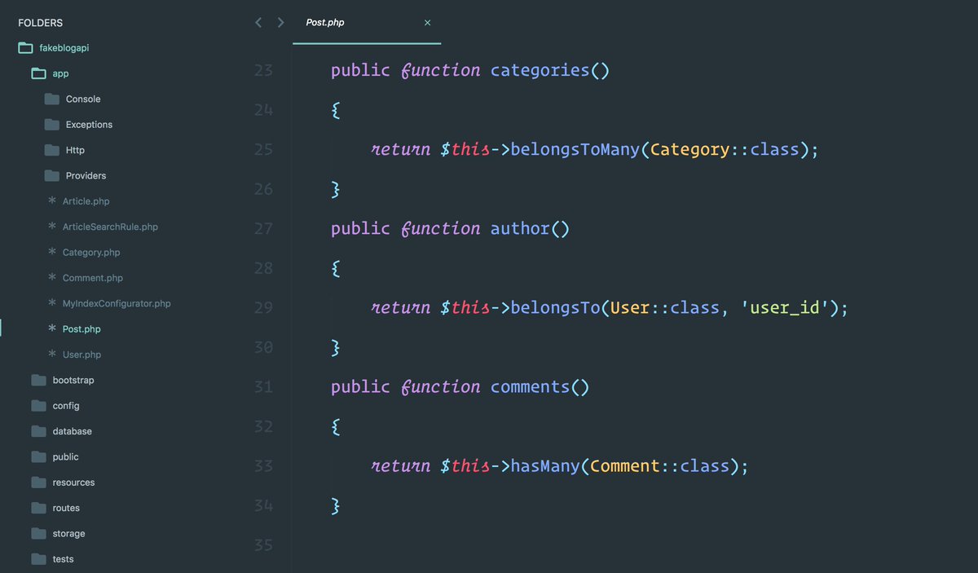Screen dimensions: 978x573
Task: Click the Http folder icon
Action: coord(52,150)
